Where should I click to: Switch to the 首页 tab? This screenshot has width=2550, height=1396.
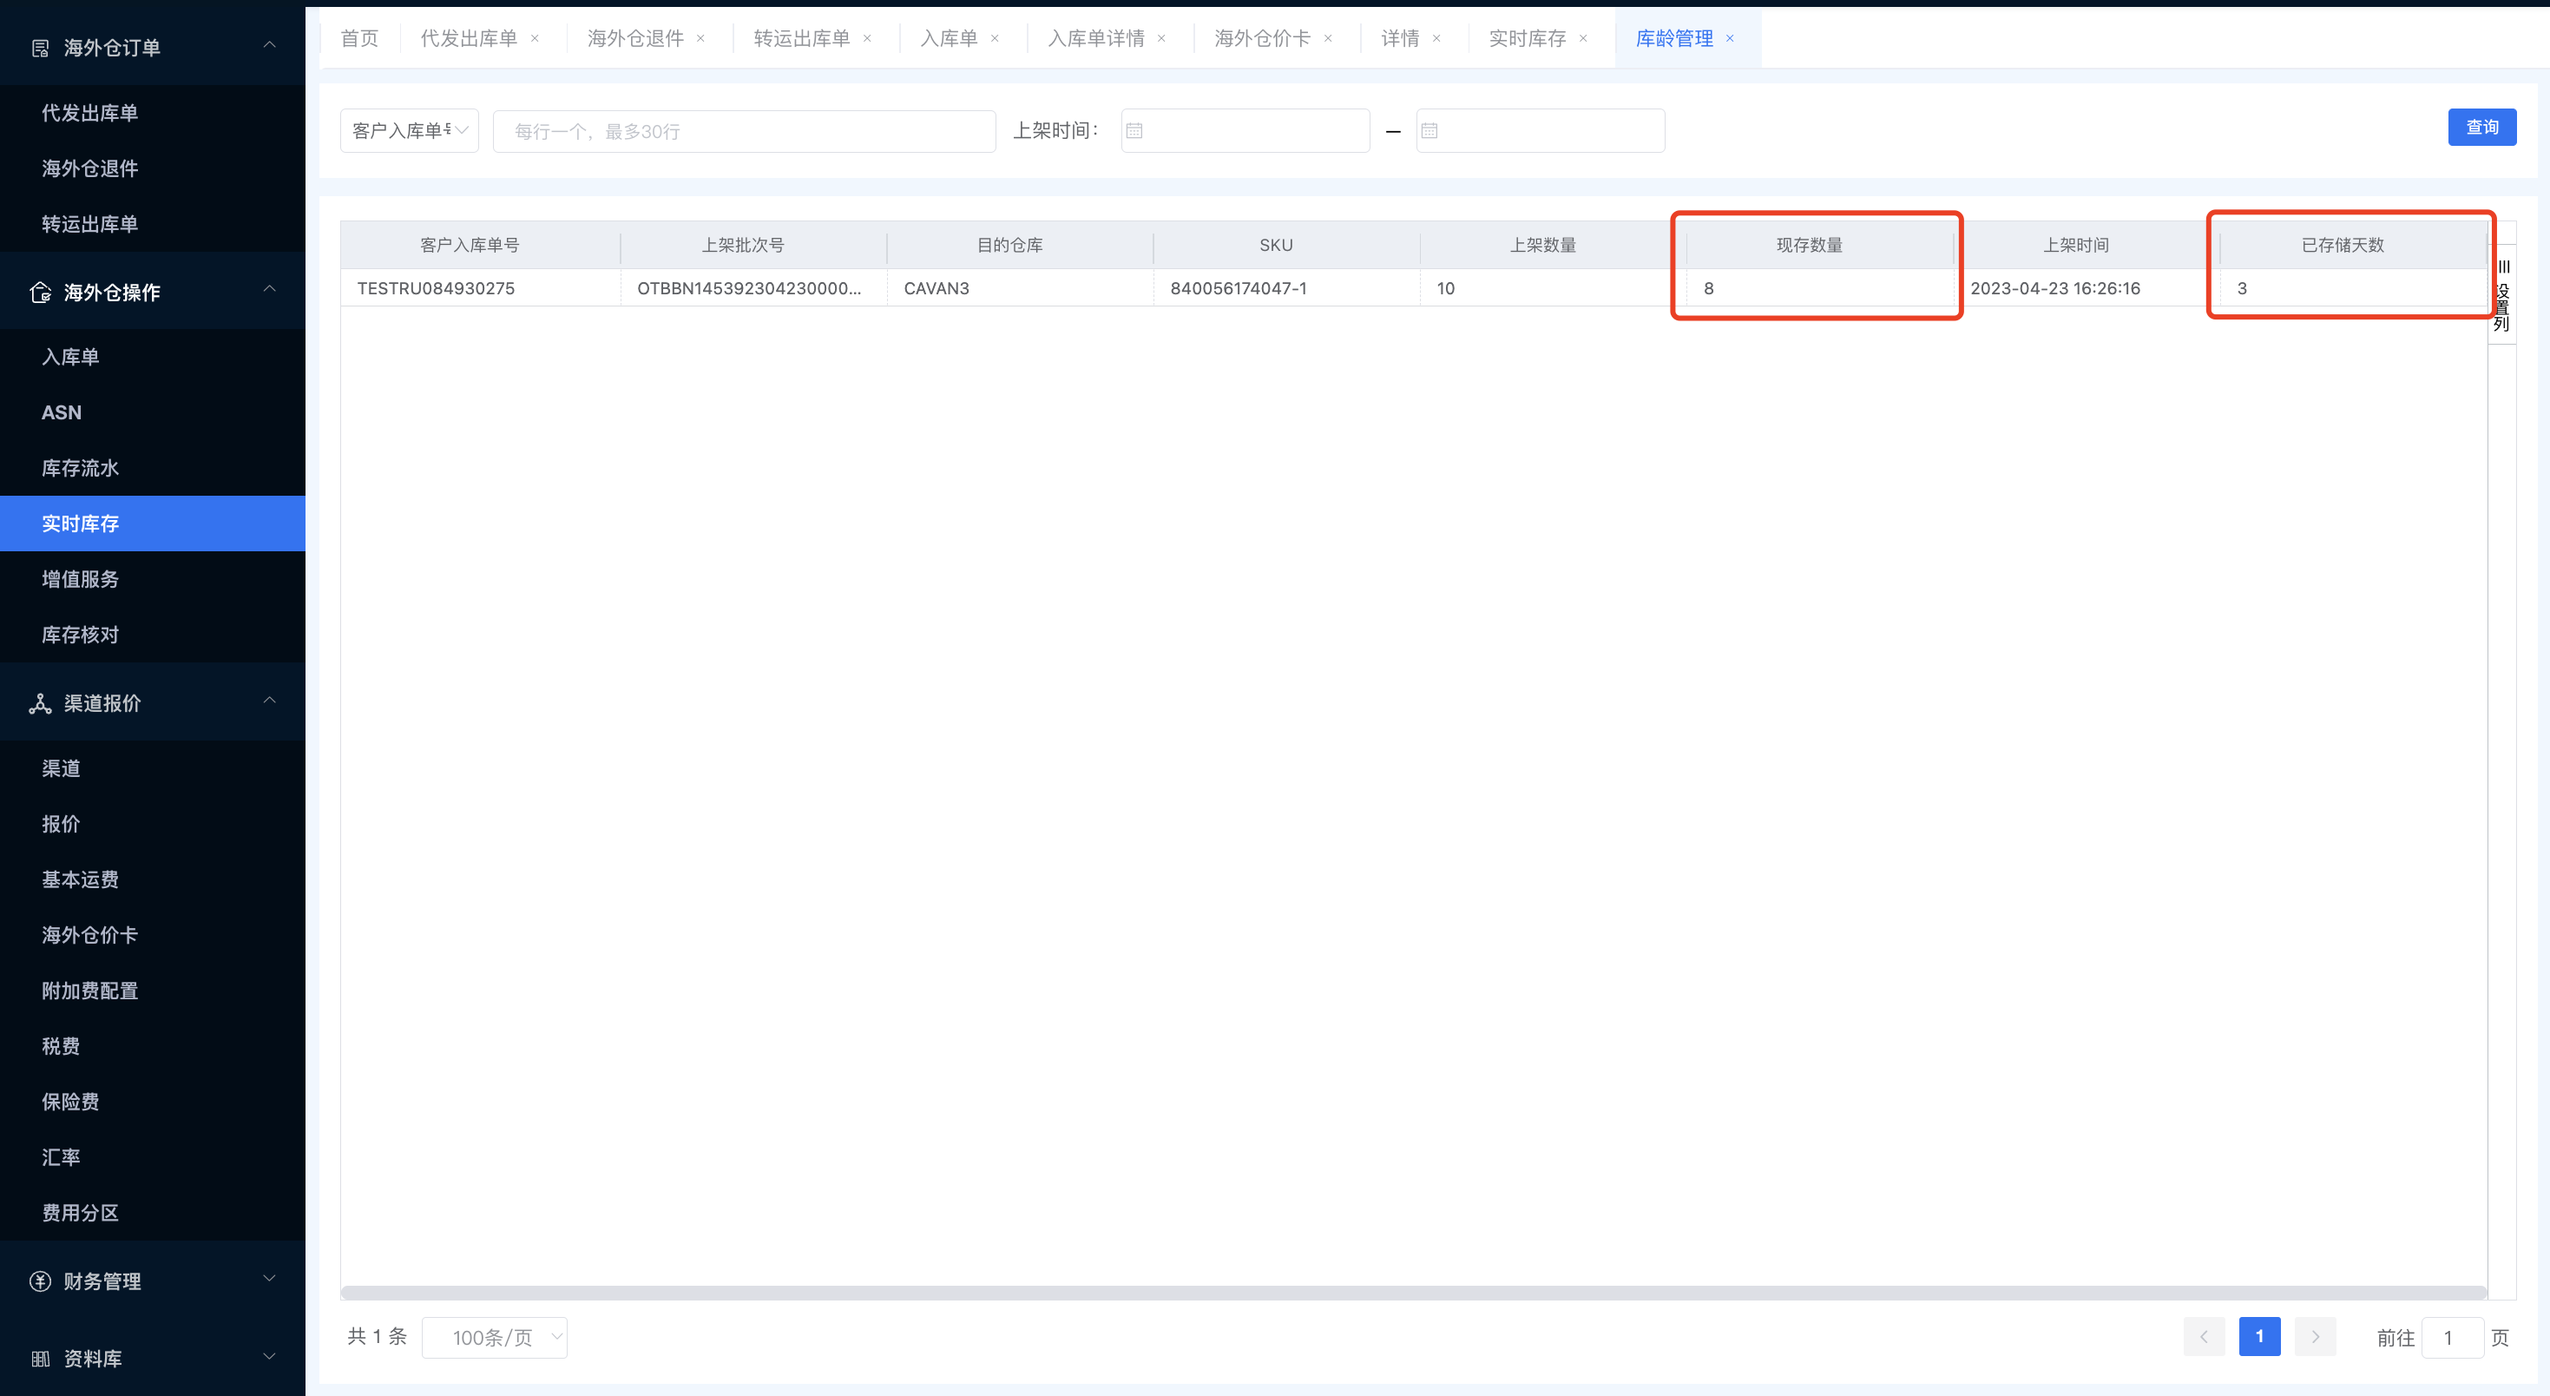click(x=359, y=38)
